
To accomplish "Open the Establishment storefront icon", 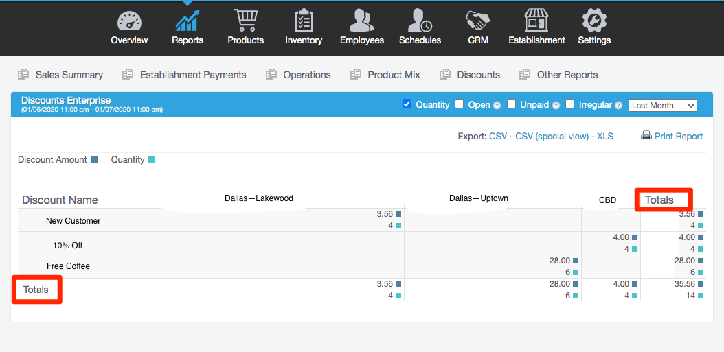I will click(x=536, y=21).
